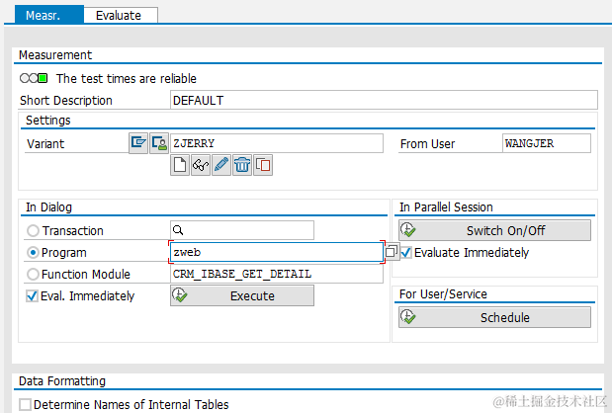Image resolution: width=612 pixels, height=413 pixels.
Task: Copy the variant with the copy icon
Action: click(x=263, y=165)
